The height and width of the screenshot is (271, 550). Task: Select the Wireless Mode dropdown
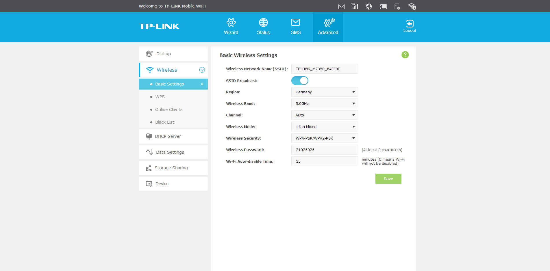point(325,127)
